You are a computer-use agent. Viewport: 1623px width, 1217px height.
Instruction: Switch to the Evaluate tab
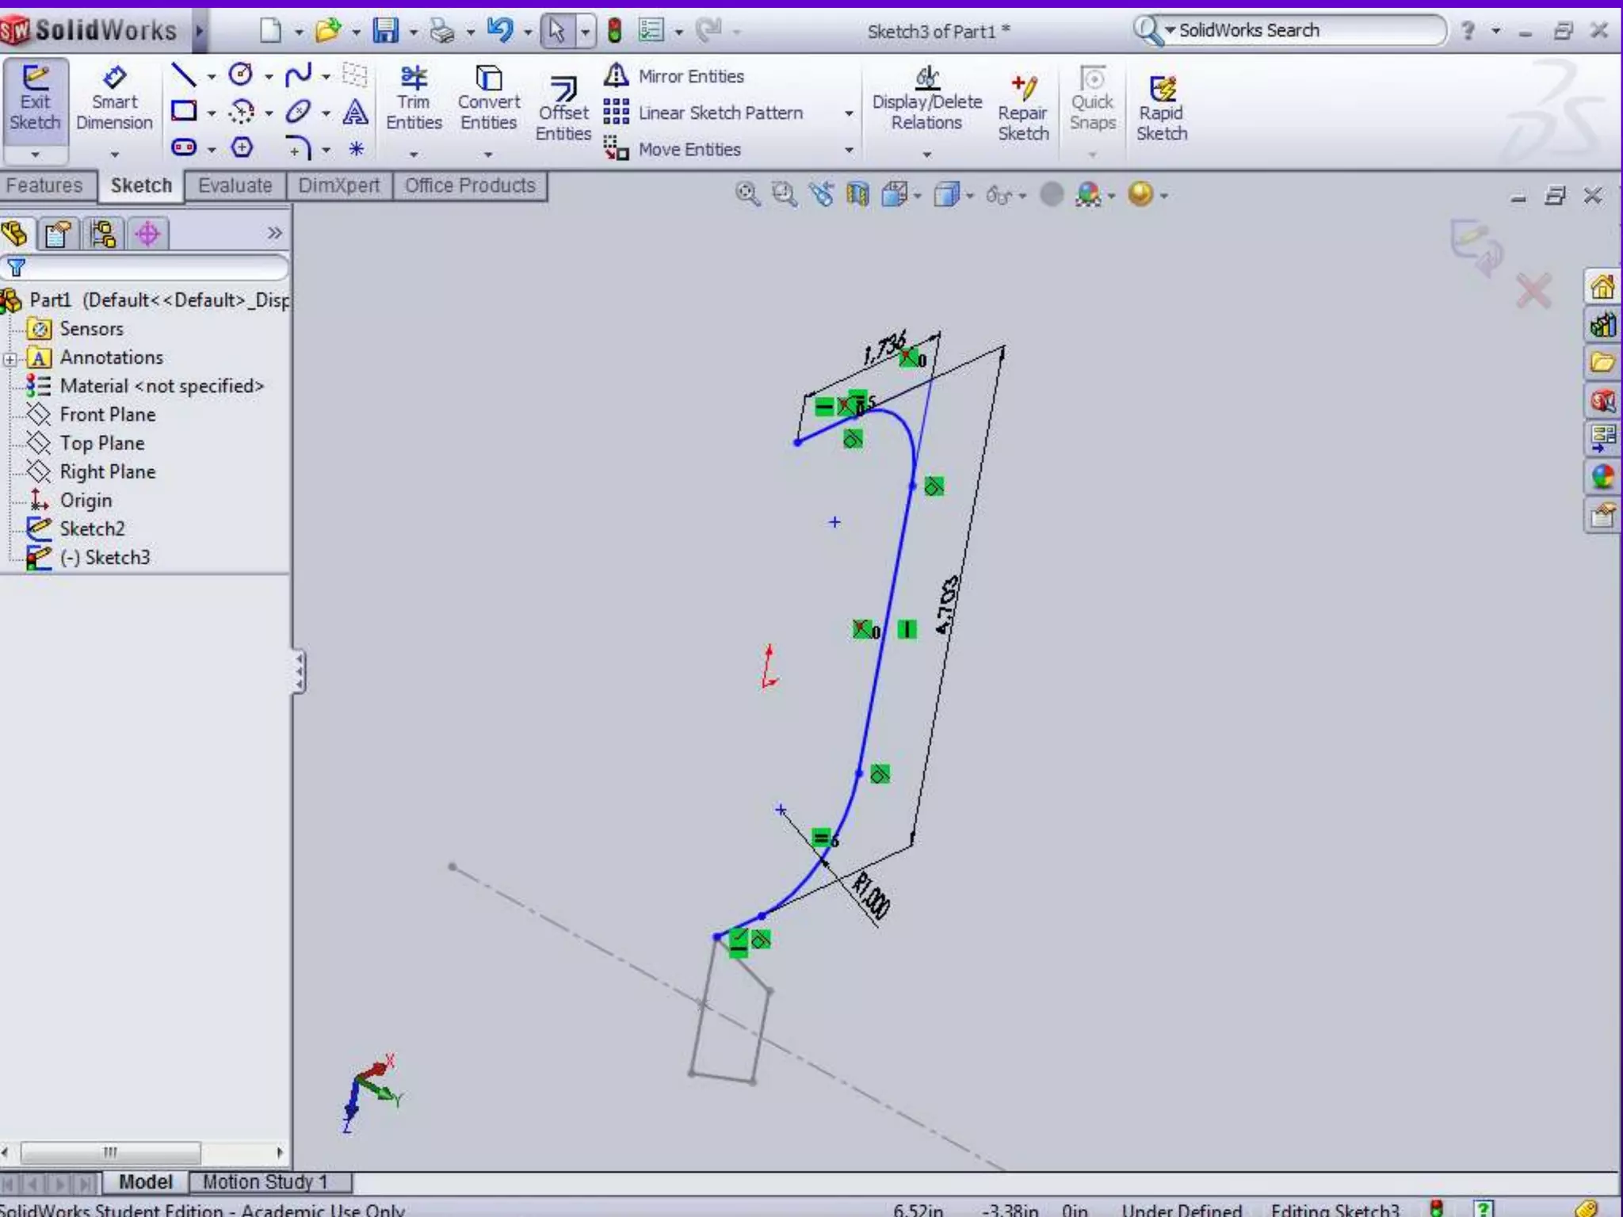pyautogui.click(x=235, y=185)
